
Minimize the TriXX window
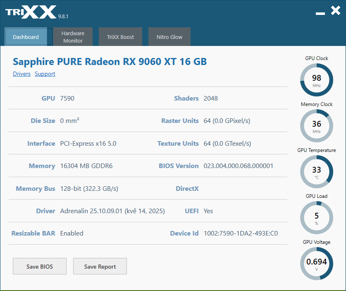[320, 14]
